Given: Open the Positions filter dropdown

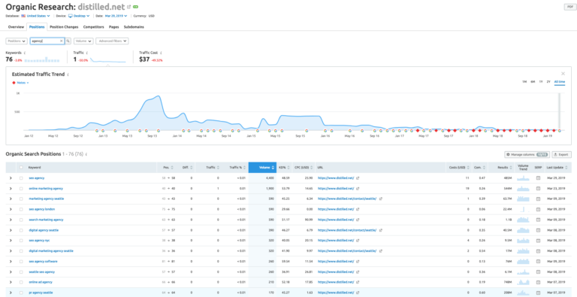Looking at the screenshot, I should [17, 41].
